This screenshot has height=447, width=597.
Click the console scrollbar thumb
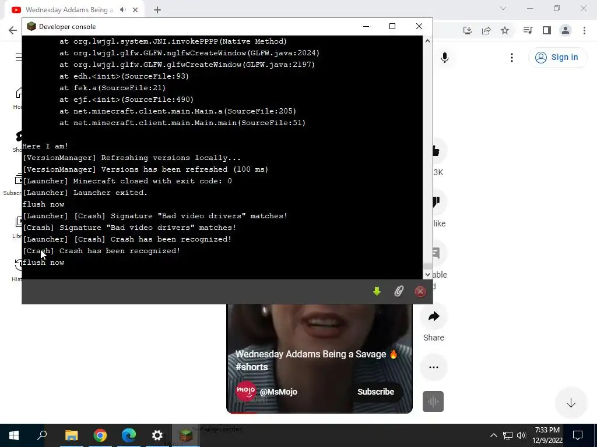tap(427, 265)
